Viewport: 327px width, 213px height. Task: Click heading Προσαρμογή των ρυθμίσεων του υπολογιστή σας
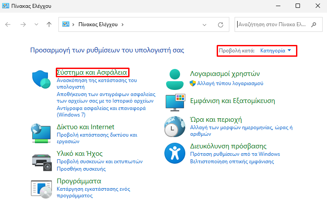[x=107, y=50]
